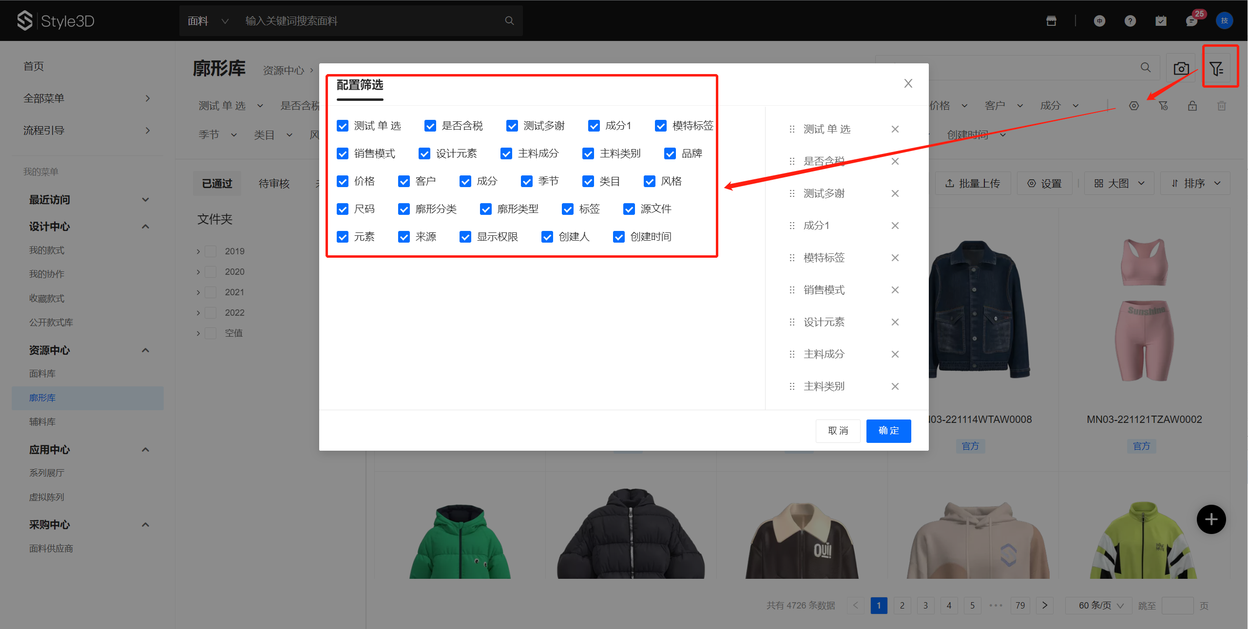Click the 批量上传 button

click(973, 183)
